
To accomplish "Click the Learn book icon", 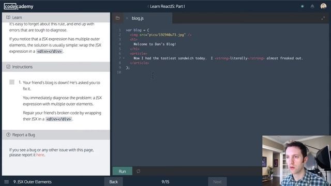I will [8, 17].
